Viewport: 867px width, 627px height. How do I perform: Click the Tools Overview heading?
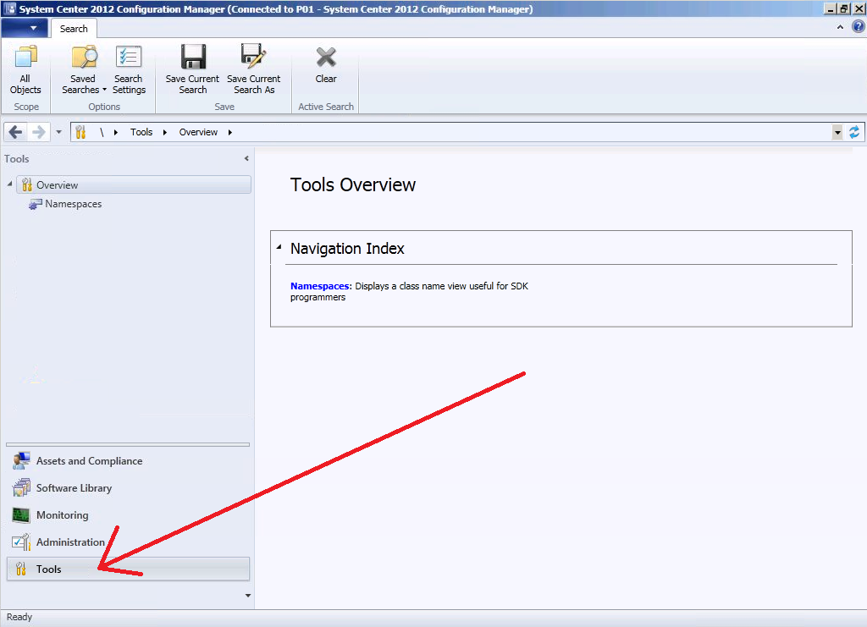[353, 184]
